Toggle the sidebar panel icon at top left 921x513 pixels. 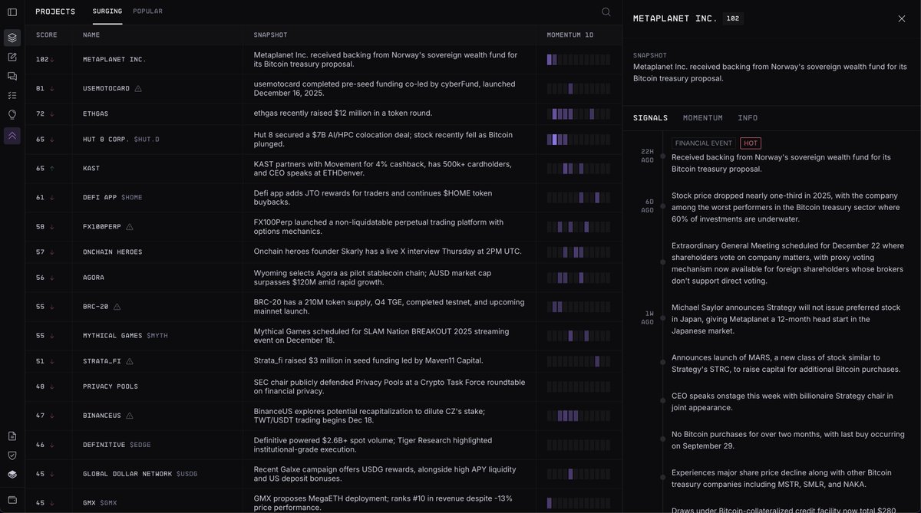pyautogui.click(x=12, y=12)
